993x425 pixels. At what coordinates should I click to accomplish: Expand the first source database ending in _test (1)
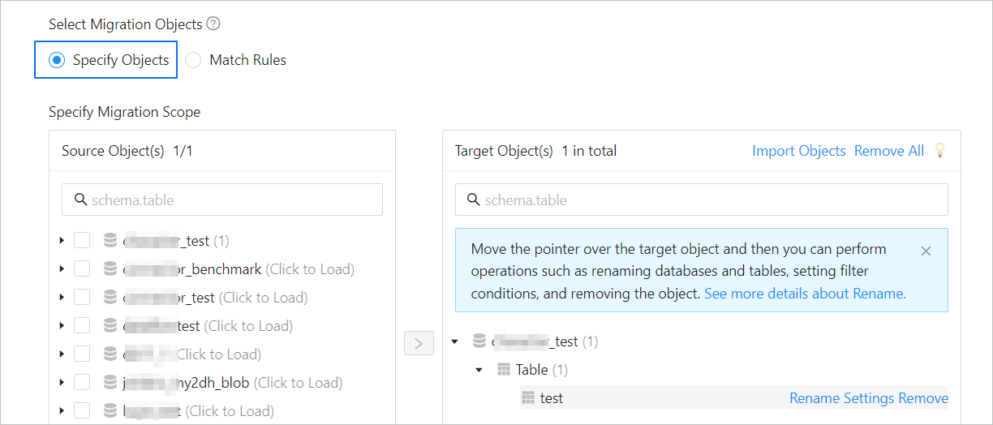point(62,241)
